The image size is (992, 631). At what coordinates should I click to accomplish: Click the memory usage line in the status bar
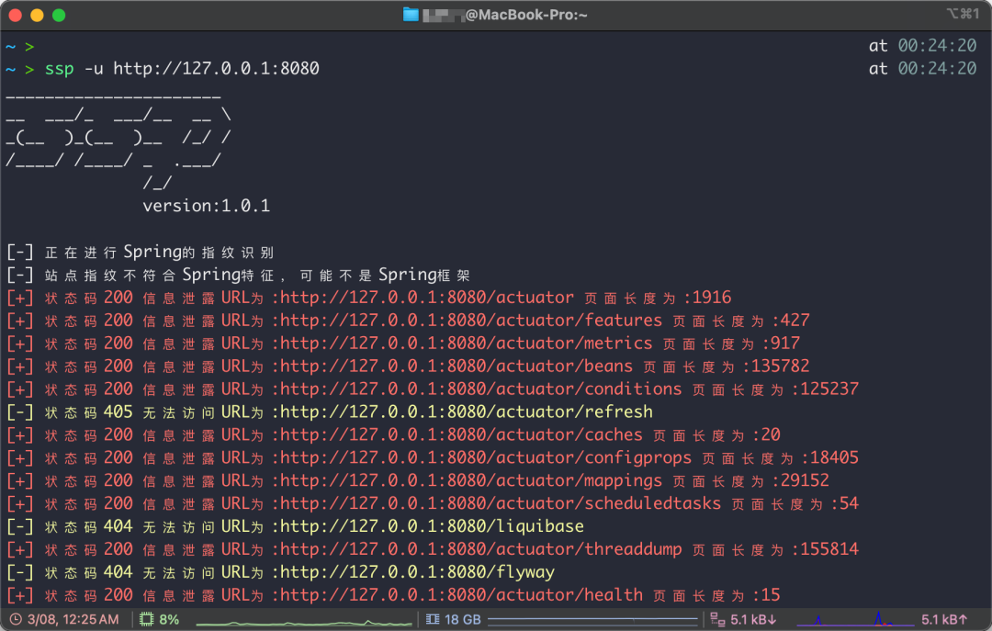pyautogui.click(x=592, y=620)
